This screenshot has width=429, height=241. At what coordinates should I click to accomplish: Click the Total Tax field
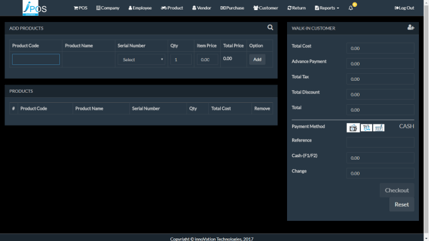380,79
